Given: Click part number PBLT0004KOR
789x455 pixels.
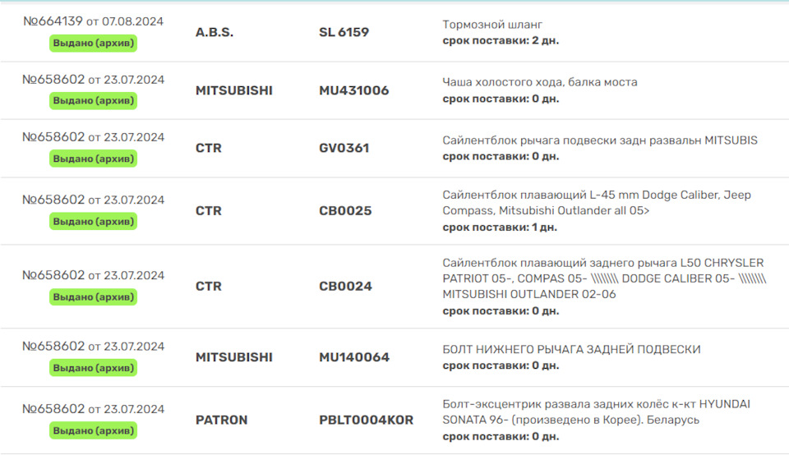Looking at the screenshot, I should [x=366, y=420].
